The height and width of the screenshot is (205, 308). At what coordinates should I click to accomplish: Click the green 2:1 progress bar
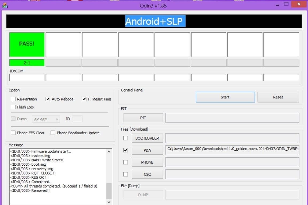(27, 63)
